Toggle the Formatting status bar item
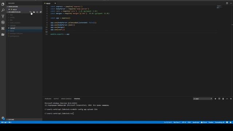The width and height of the screenshot is (233, 131). click(x=220, y=122)
